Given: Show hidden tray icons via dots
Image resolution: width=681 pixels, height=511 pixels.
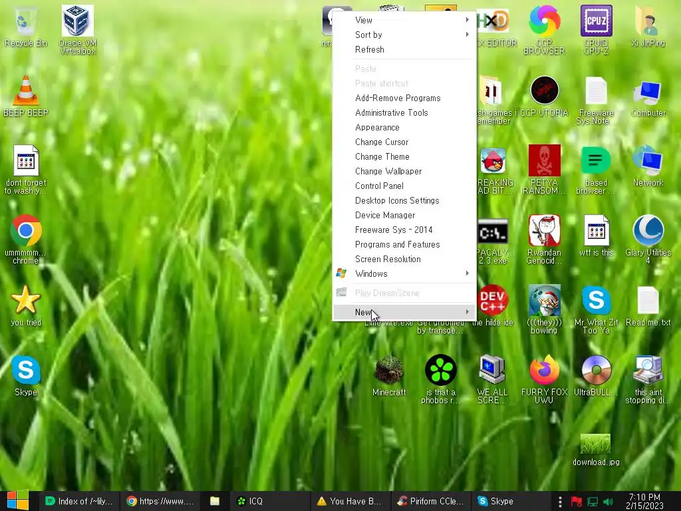Looking at the screenshot, I should (560, 502).
